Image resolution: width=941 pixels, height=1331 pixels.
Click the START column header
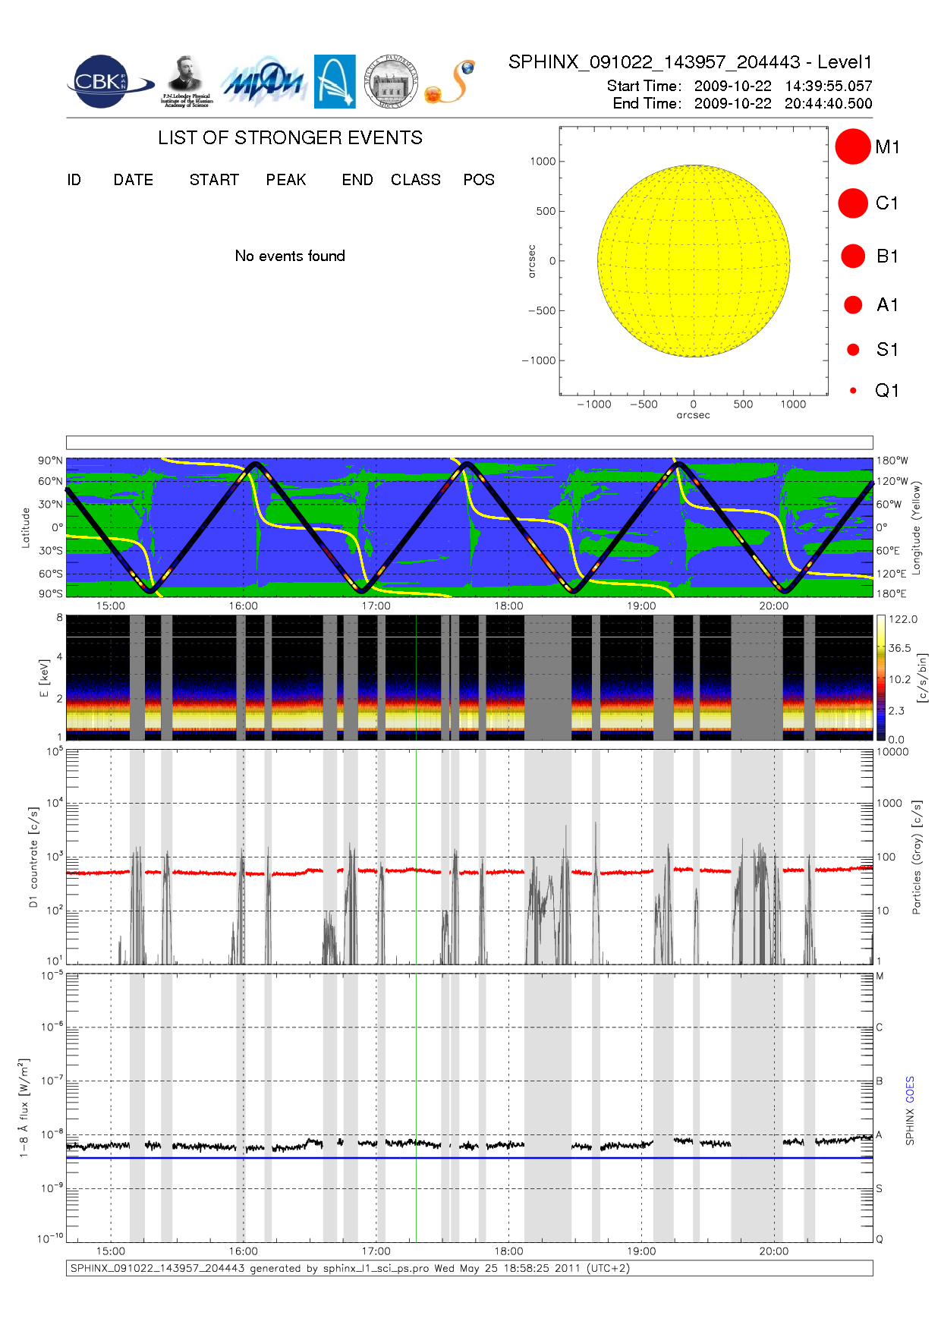point(214,180)
